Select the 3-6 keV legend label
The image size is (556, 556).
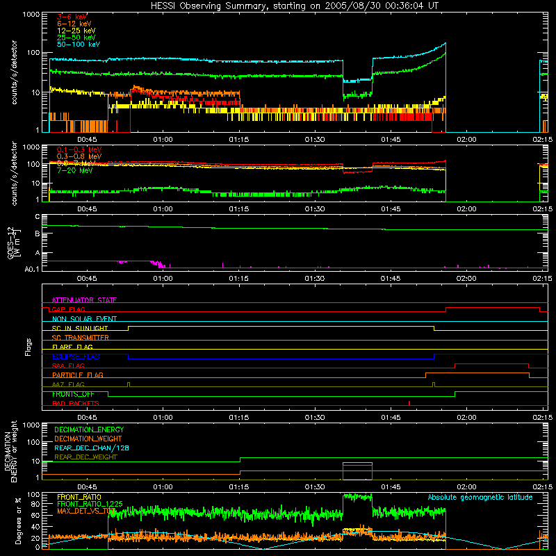[72, 17]
